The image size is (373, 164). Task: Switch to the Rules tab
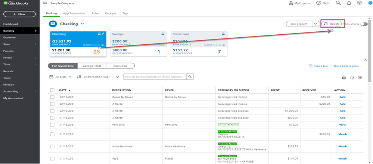(x=95, y=13)
